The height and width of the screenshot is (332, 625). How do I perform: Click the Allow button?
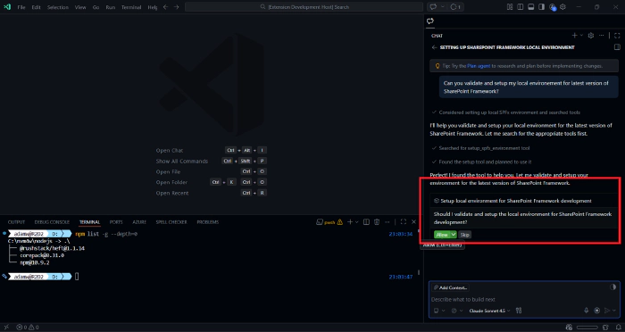point(442,235)
